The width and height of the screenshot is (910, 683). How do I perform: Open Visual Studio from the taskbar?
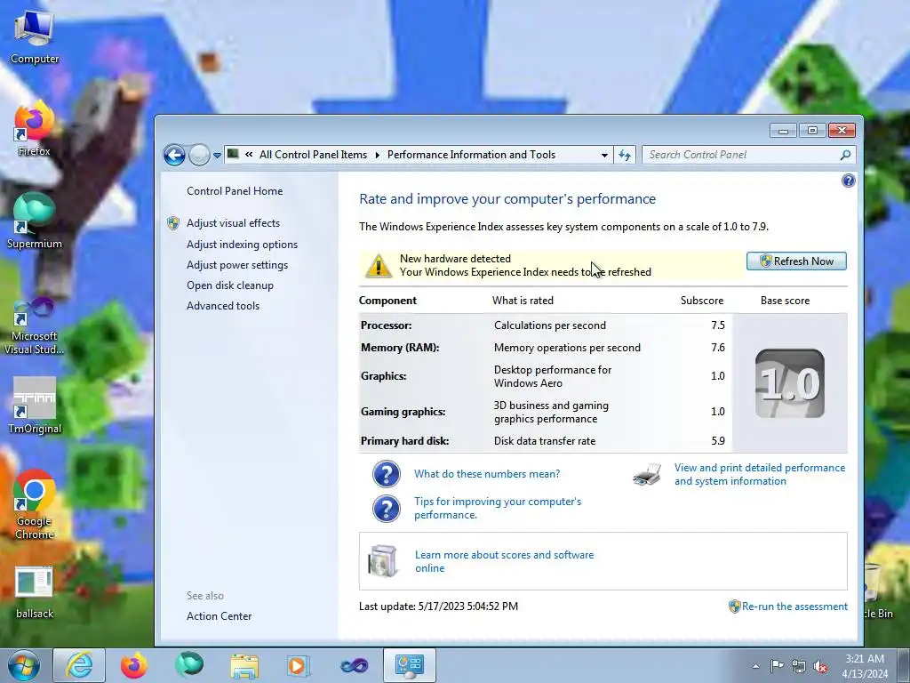[x=354, y=665]
